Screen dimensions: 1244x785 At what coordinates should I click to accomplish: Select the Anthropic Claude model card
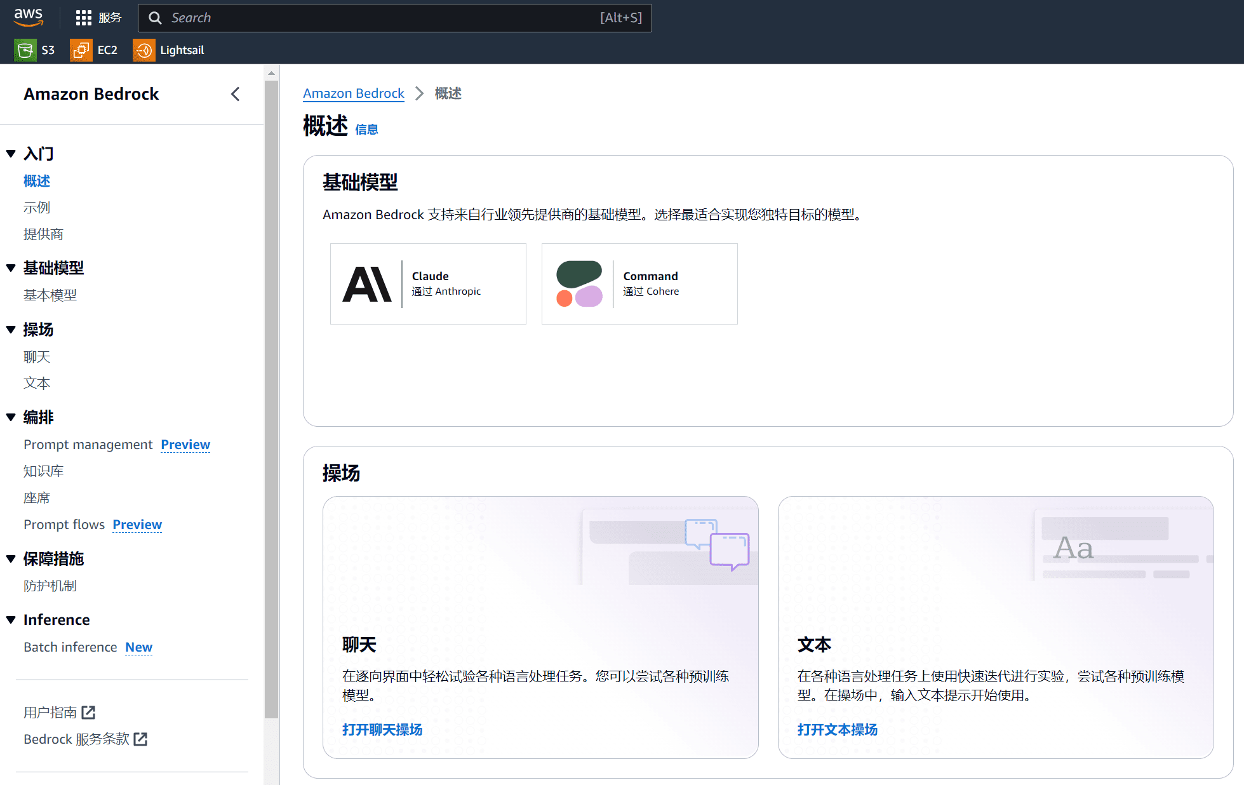pyautogui.click(x=428, y=283)
